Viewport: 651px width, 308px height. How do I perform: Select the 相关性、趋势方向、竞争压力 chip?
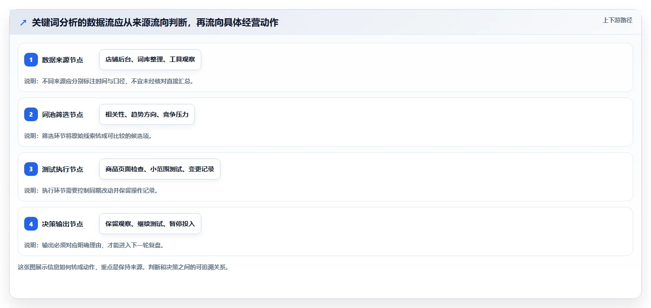(147, 114)
